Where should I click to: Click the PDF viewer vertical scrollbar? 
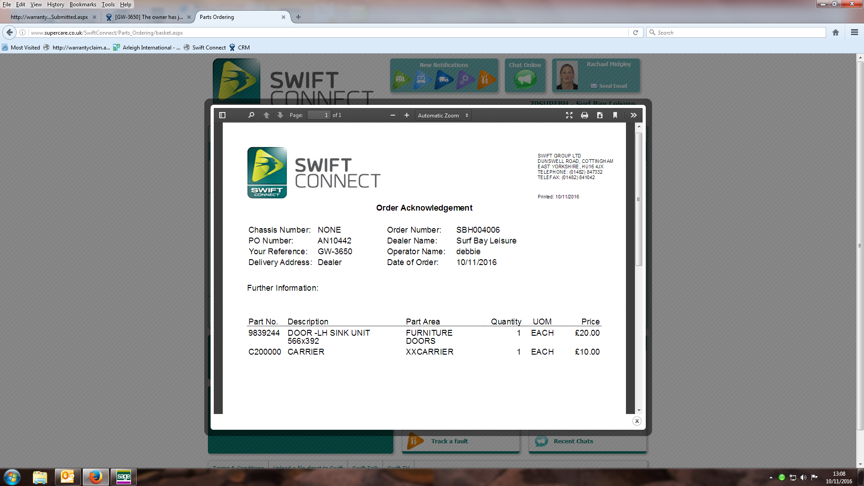pyautogui.click(x=639, y=199)
